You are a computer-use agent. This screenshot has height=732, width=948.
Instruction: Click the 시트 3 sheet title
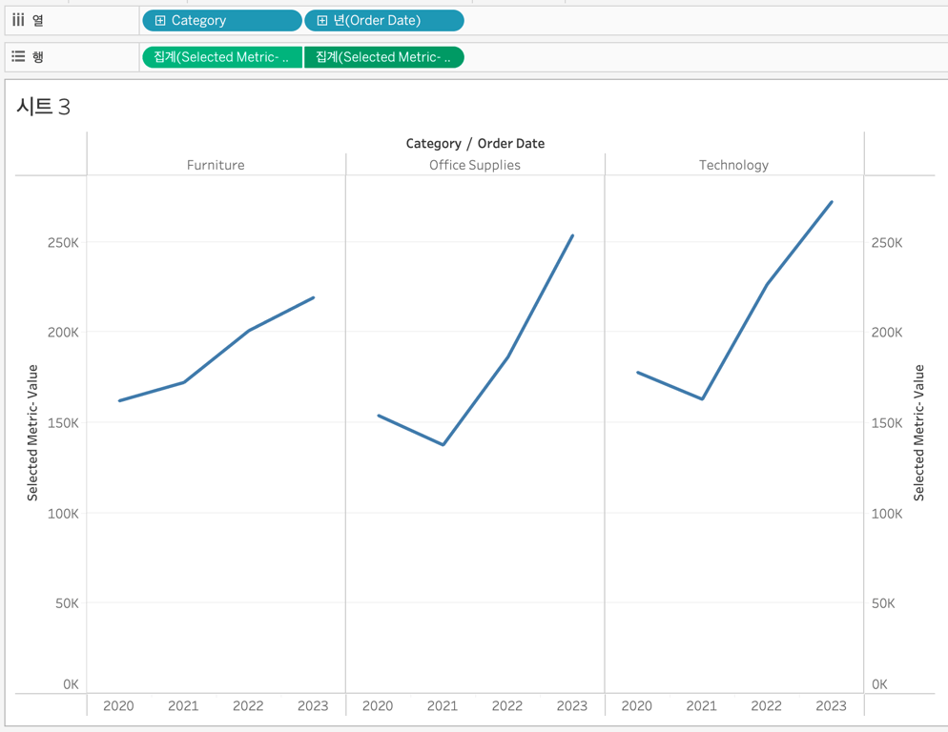(44, 107)
